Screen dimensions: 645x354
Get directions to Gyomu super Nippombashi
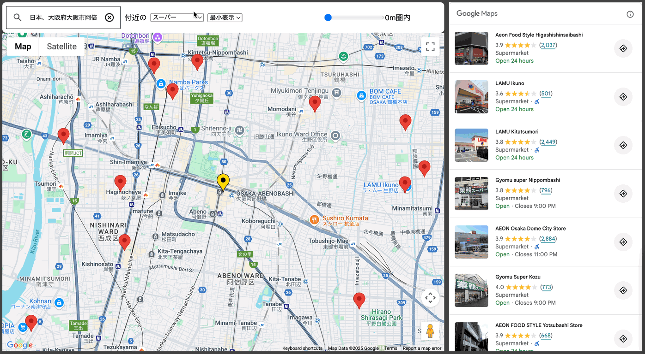tap(623, 194)
